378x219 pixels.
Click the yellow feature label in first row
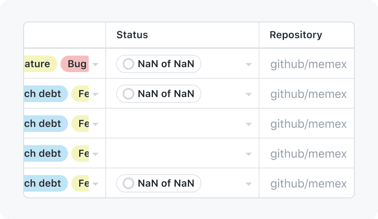tap(39, 64)
